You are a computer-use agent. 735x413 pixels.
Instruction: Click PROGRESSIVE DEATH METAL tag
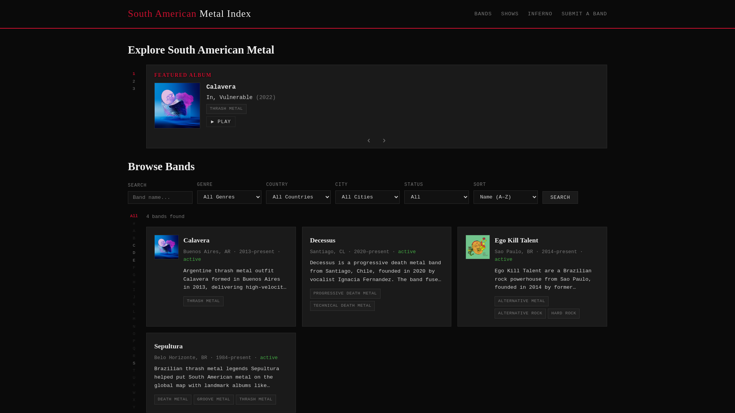[x=345, y=294]
